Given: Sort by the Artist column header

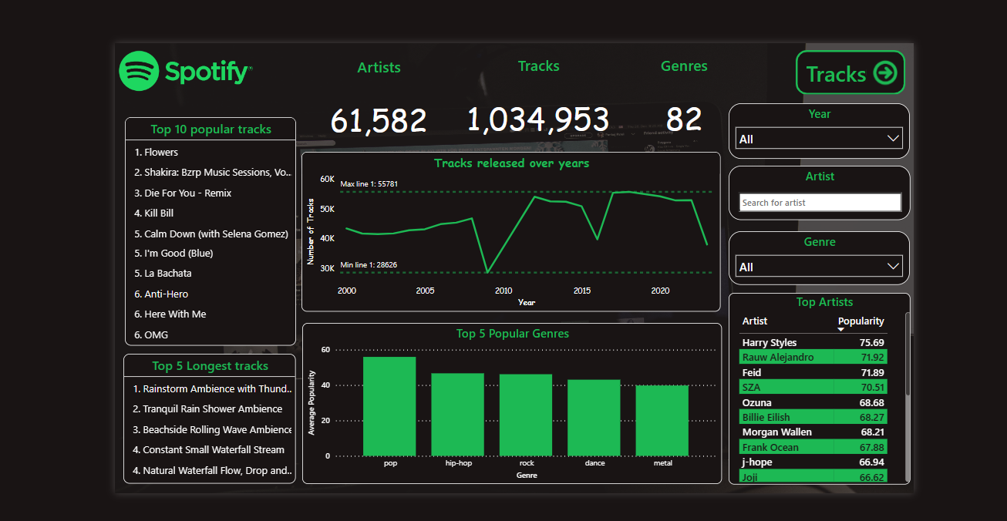Looking at the screenshot, I should [x=755, y=321].
